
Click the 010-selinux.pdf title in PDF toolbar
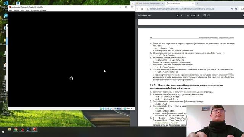click(144, 16)
